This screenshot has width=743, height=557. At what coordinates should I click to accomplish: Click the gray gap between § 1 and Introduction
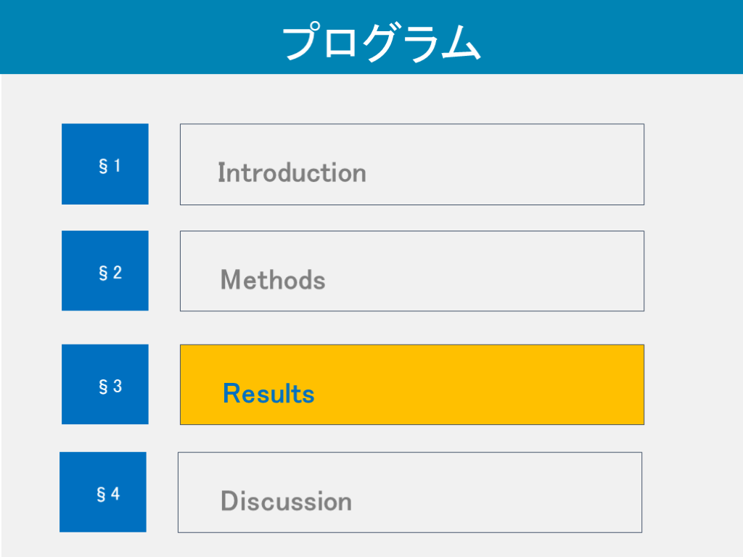[x=164, y=164]
